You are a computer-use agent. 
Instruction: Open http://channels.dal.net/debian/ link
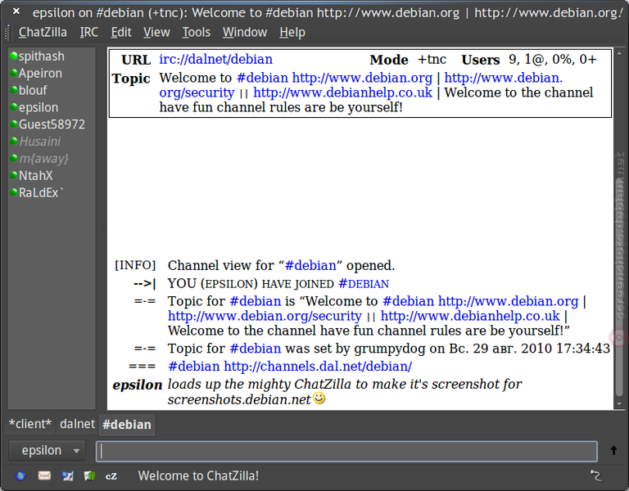tap(318, 367)
